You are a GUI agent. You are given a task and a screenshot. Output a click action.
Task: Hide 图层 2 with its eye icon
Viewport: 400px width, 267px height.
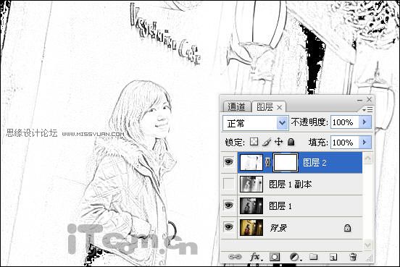tap(228, 161)
